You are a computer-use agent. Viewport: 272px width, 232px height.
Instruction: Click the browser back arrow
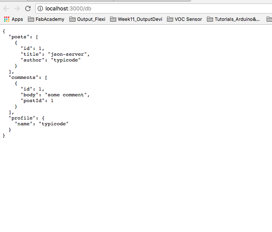pyautogui.click(x=6, y=9)
